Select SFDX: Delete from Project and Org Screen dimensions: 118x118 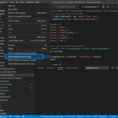(27, 53)
